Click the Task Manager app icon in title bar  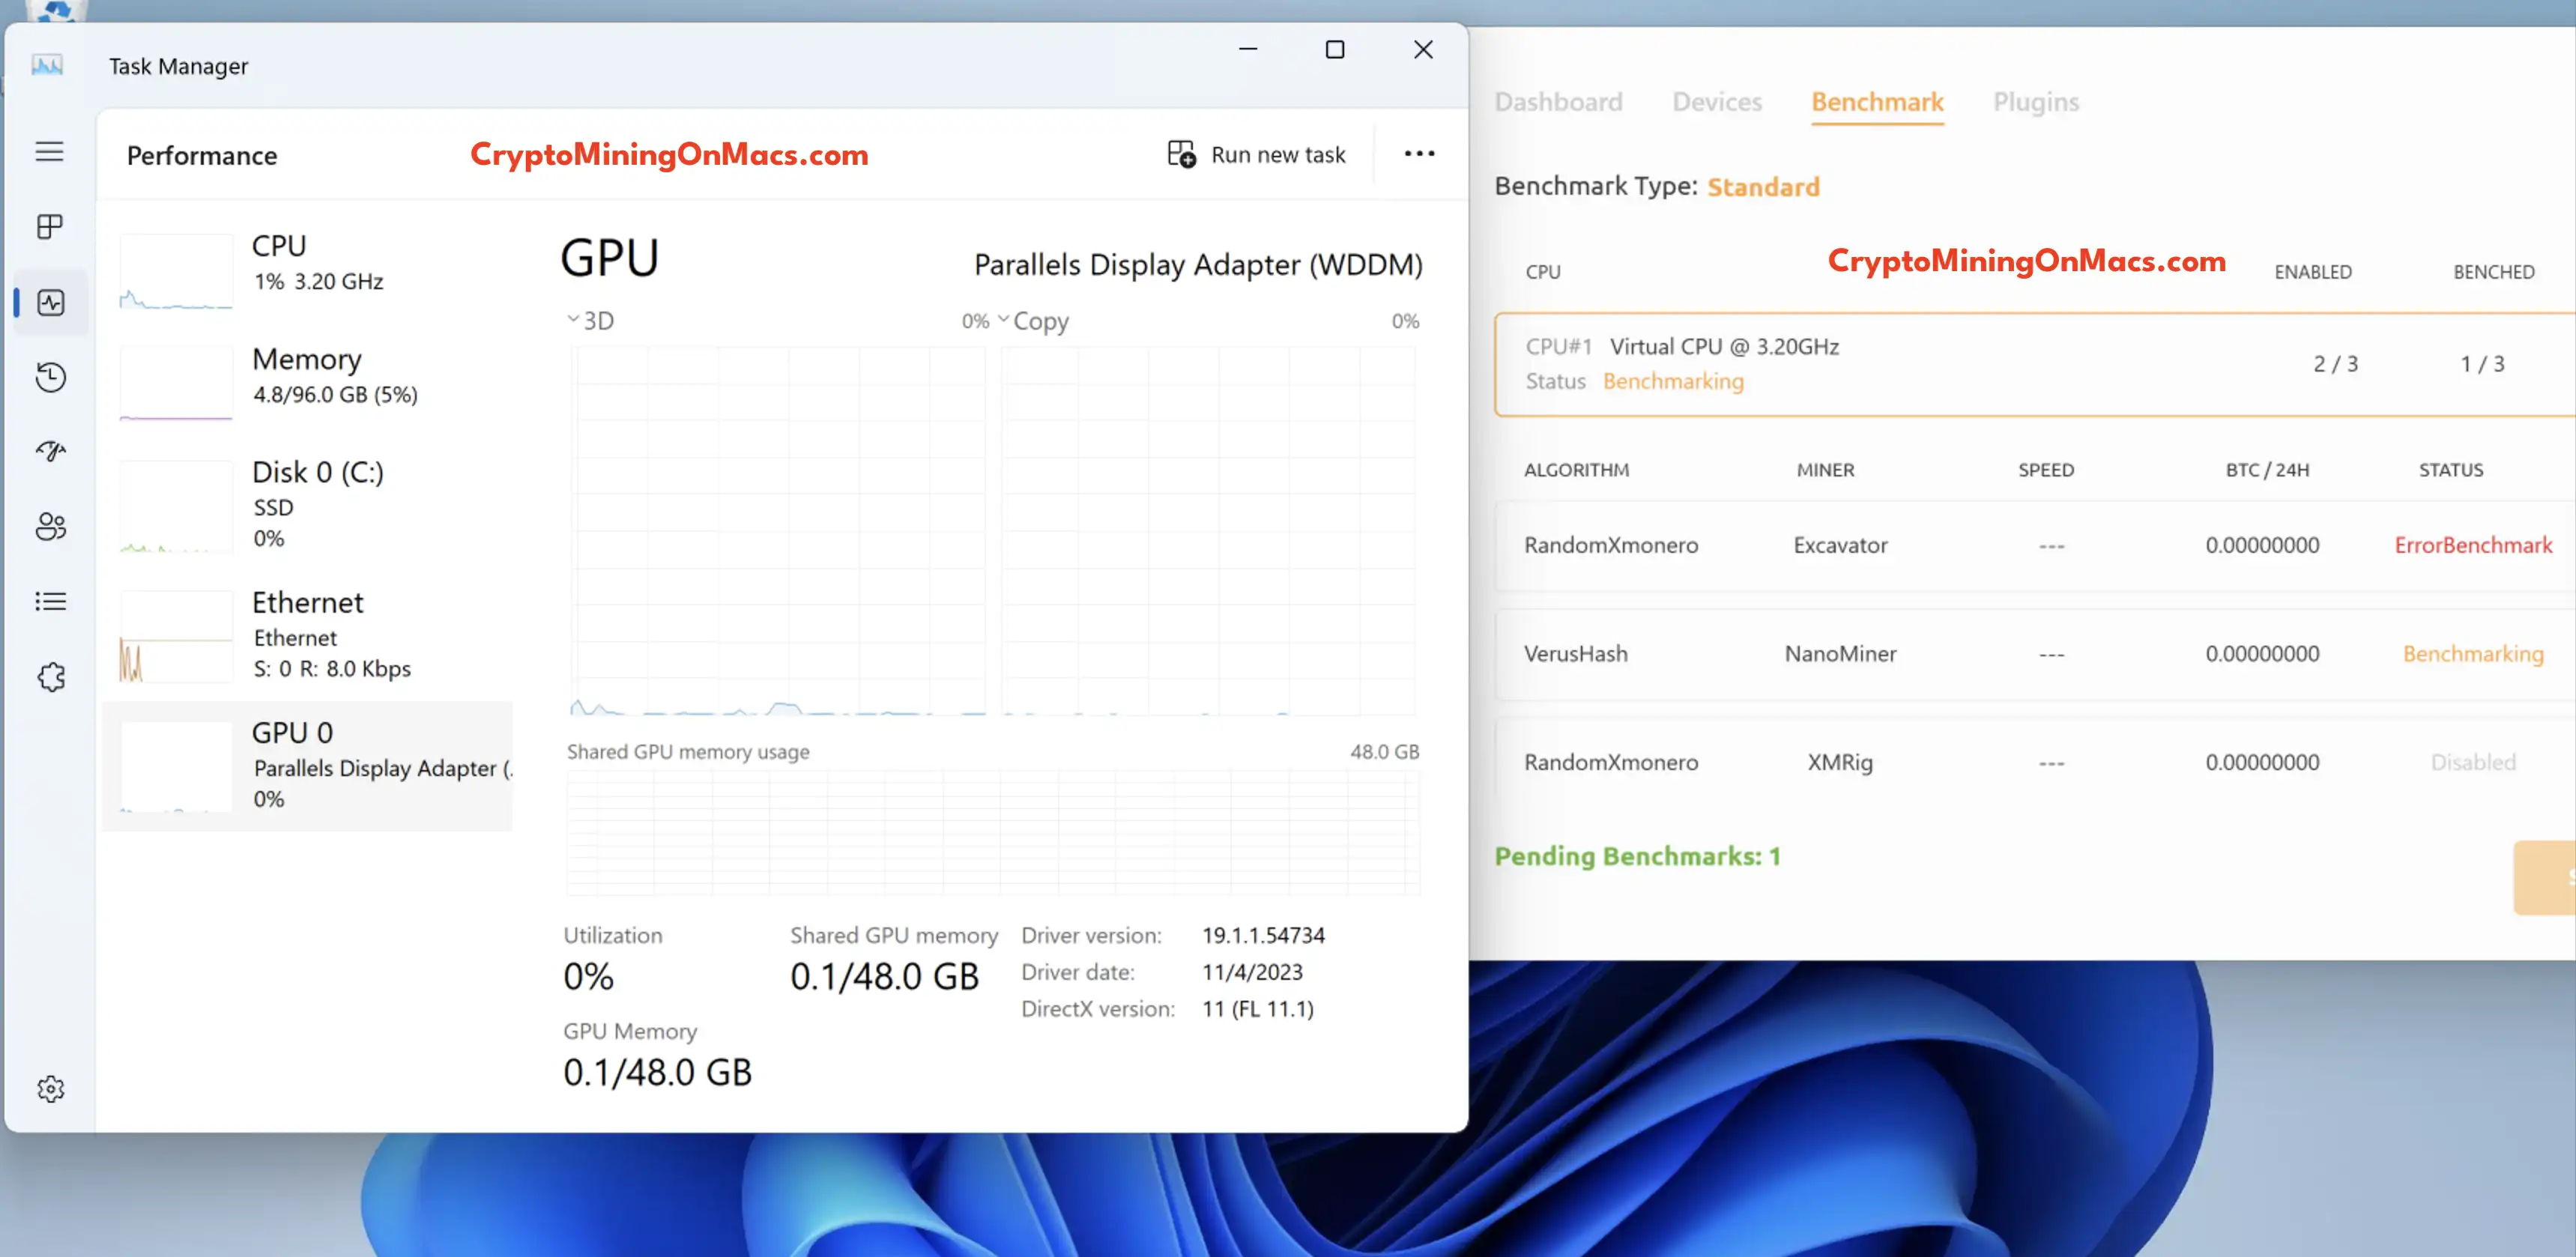point(47,65)
